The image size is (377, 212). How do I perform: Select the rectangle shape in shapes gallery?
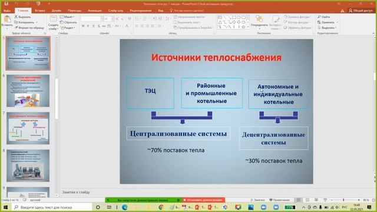click(x=234, y=18)
